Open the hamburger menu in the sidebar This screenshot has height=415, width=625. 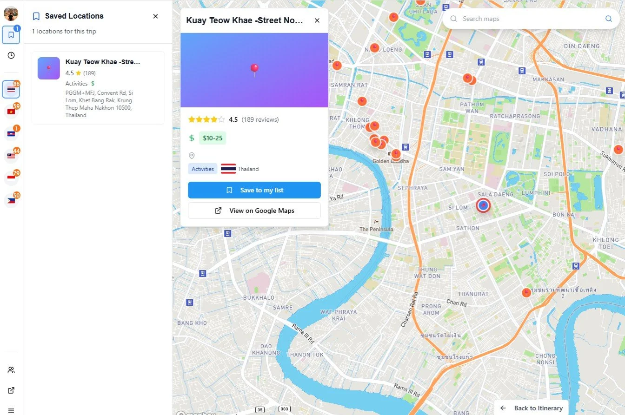(x=11, y=410)
